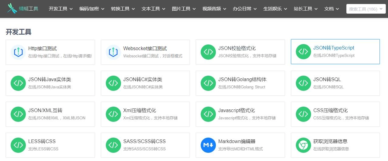Viewport: 388px width, 161px height.
Task: Click the JSON校验格式化 green code icon
Action: (x=208, y=52)
